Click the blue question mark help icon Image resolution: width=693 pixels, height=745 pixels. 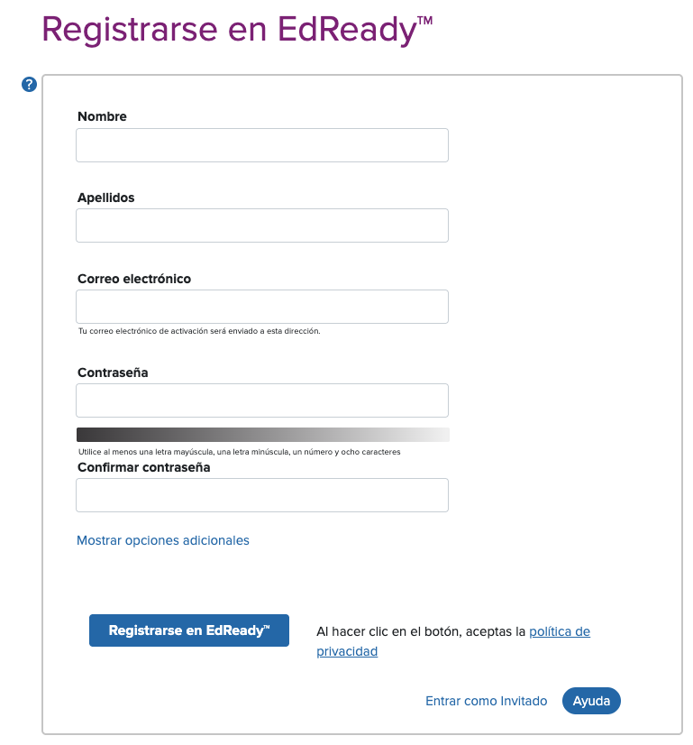pyautogui.click(x=29, y=85)
